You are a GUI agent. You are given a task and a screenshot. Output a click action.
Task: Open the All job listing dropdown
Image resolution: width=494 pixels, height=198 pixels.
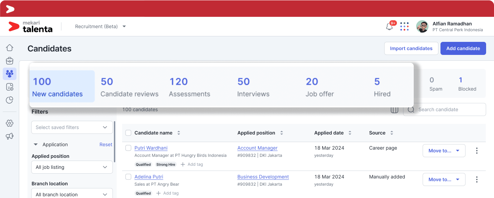pos(72,167)
